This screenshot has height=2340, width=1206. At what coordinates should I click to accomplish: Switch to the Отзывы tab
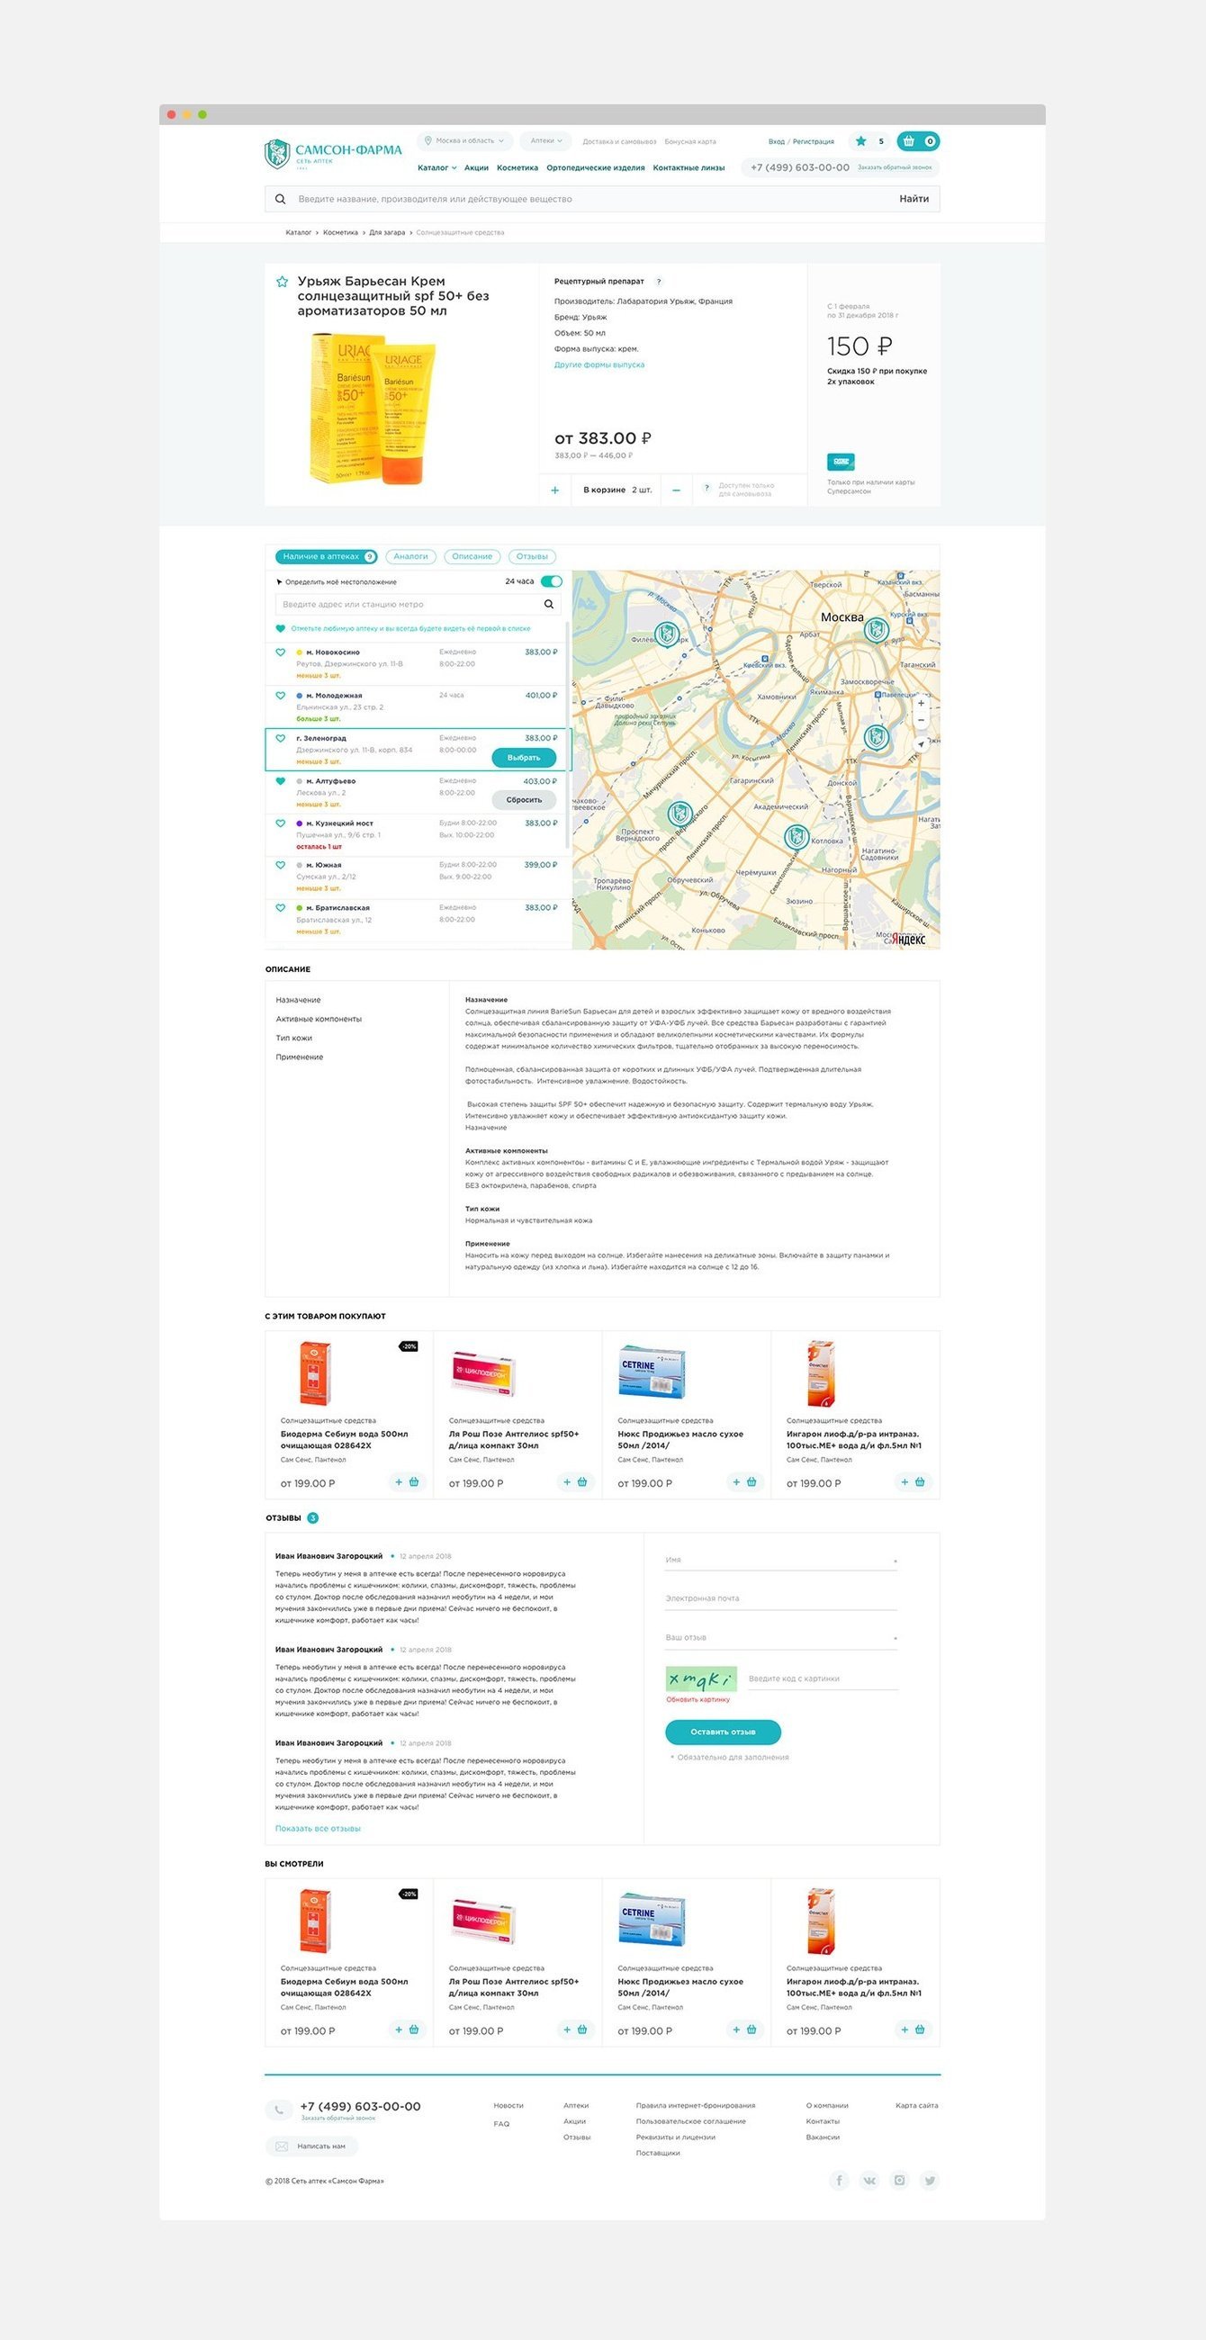(532, 557)
